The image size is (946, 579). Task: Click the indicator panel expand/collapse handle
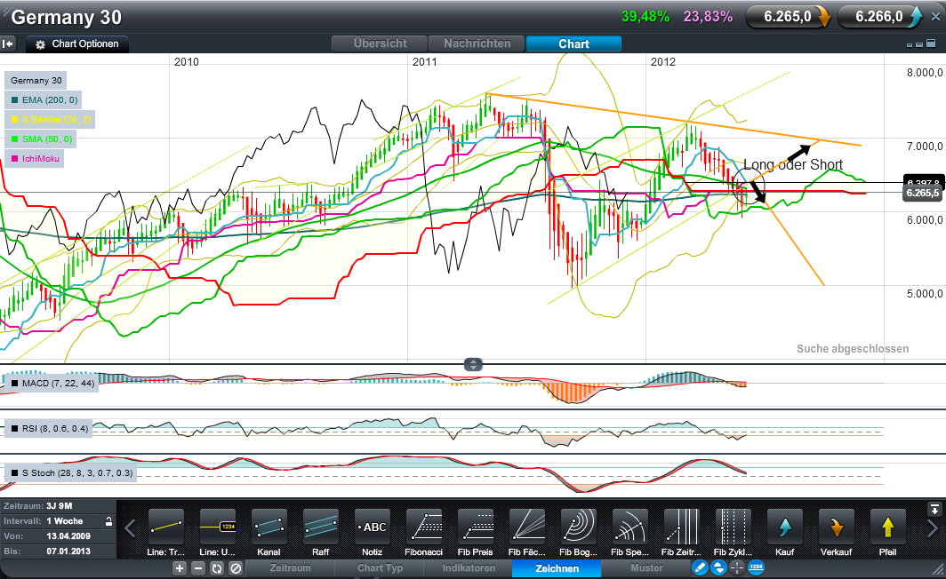point(473,364)
